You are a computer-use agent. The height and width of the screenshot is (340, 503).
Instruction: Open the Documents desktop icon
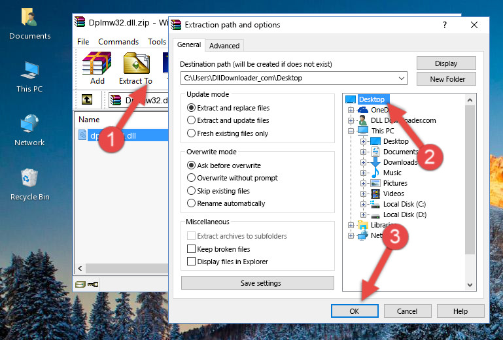(29, 24)
